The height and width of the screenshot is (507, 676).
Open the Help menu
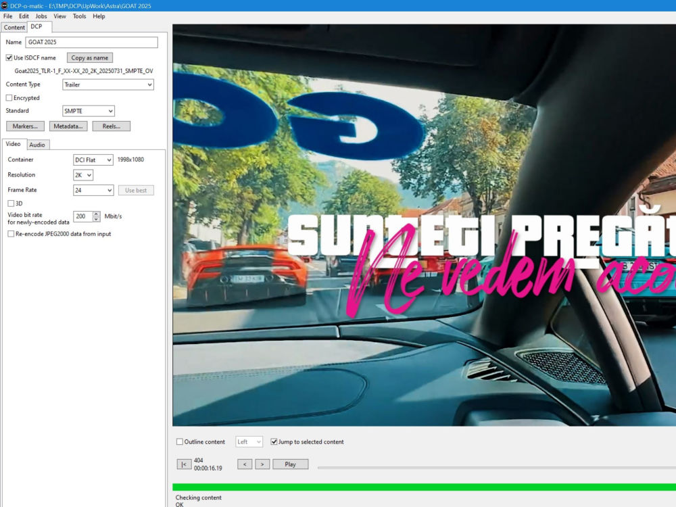coord(99,16)
